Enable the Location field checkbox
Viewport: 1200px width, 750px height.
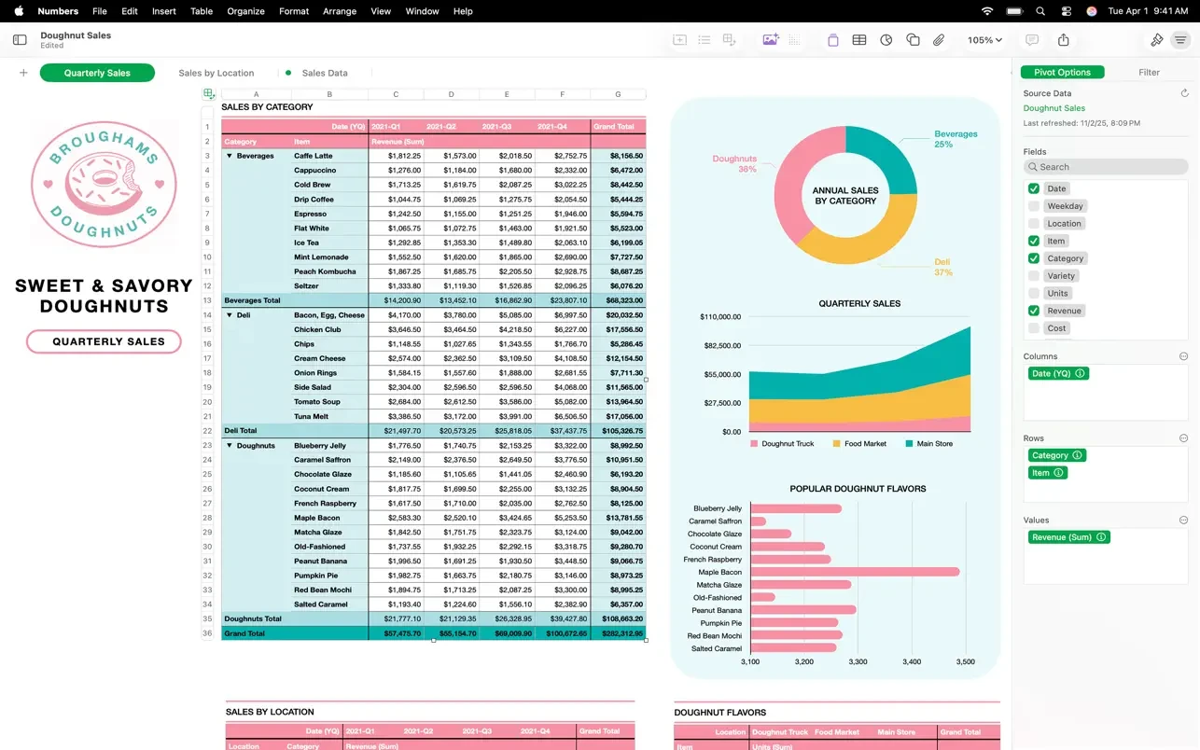1031,223
